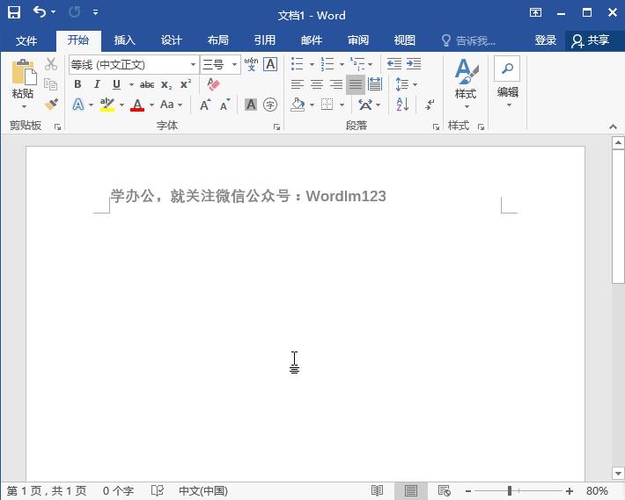Click the Asian Layout icon
625x500 pixels.
[x=365, y=105]
